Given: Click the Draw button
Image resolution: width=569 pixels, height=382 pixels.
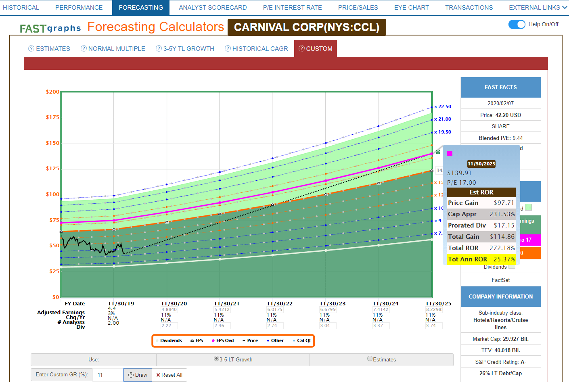Looking at the screenshot, I should click(138, 375).
